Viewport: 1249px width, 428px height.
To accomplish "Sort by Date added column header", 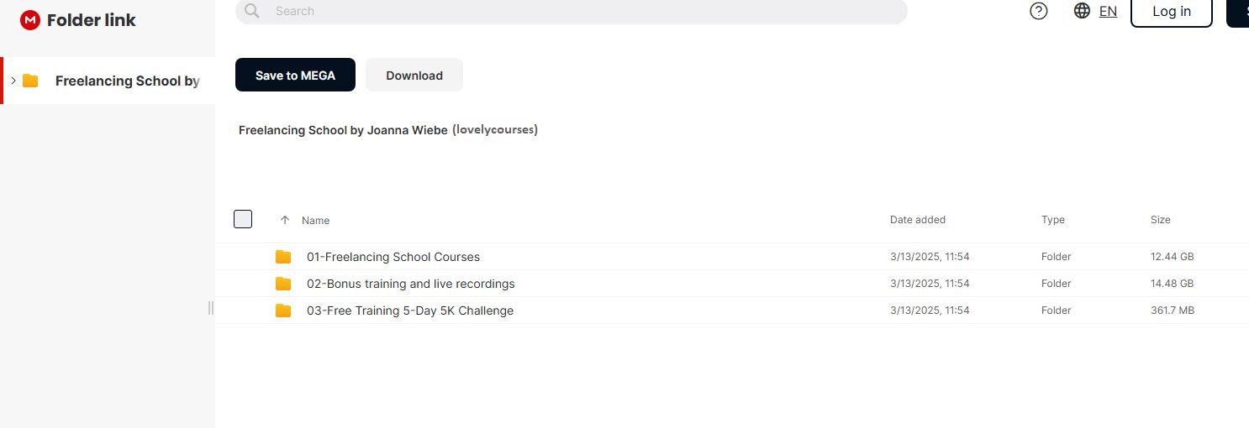I will pyautogui.click(x=917, y=220).
